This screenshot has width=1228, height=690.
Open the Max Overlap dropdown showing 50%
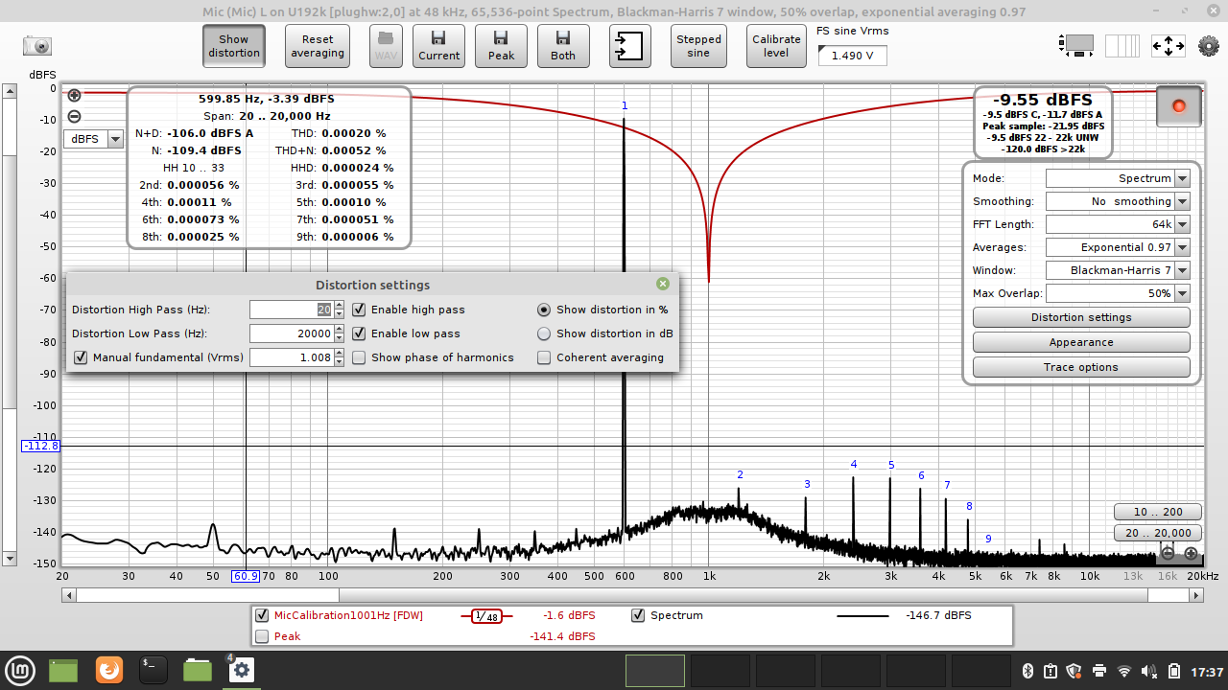[x=1118, y=293]
